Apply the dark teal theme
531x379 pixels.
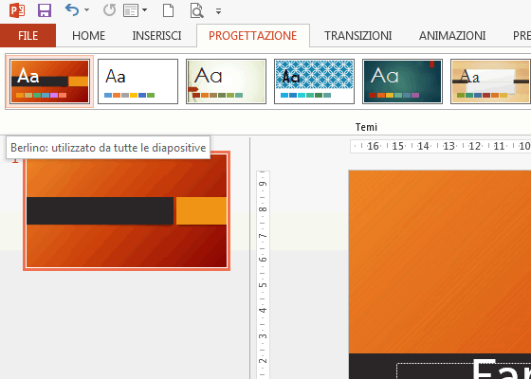point(402,81)
